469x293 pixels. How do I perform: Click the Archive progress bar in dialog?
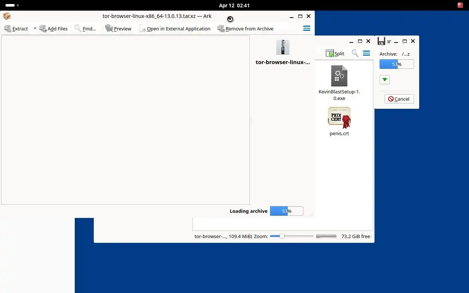pos(397,64)
